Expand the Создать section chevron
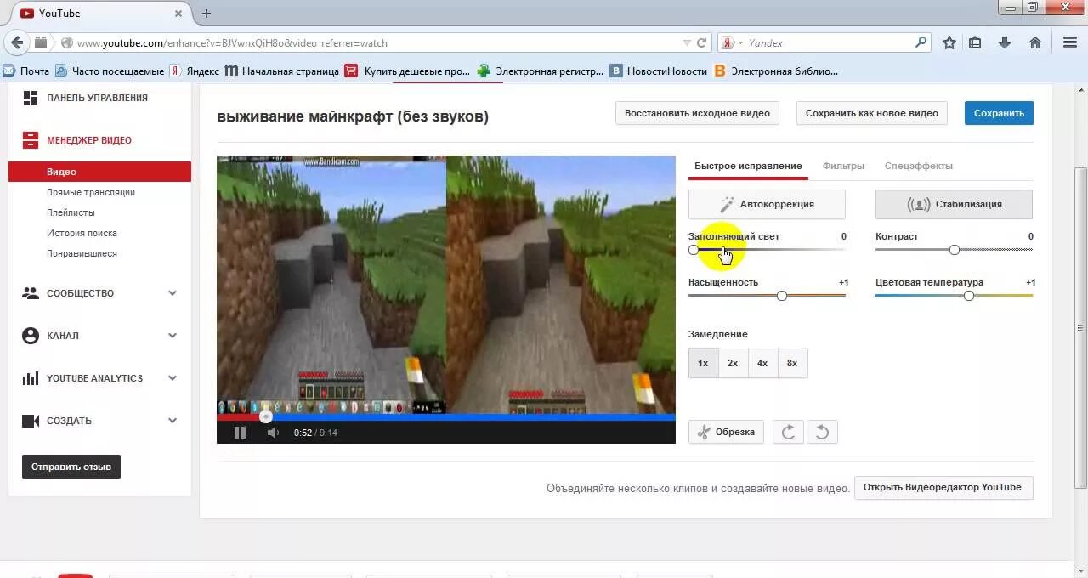The image size is (1088, 578). click(173, 421)
